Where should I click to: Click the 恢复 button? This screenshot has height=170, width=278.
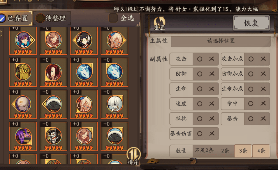click(251, 23)
